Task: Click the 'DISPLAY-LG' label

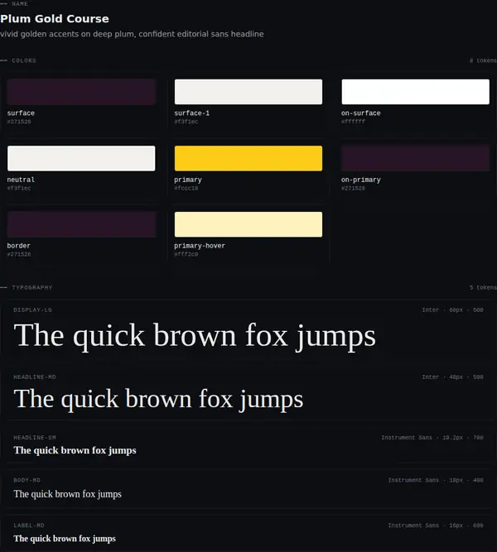Action: (x=33, y=310)
